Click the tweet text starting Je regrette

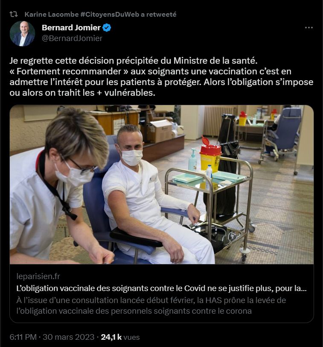161,76
